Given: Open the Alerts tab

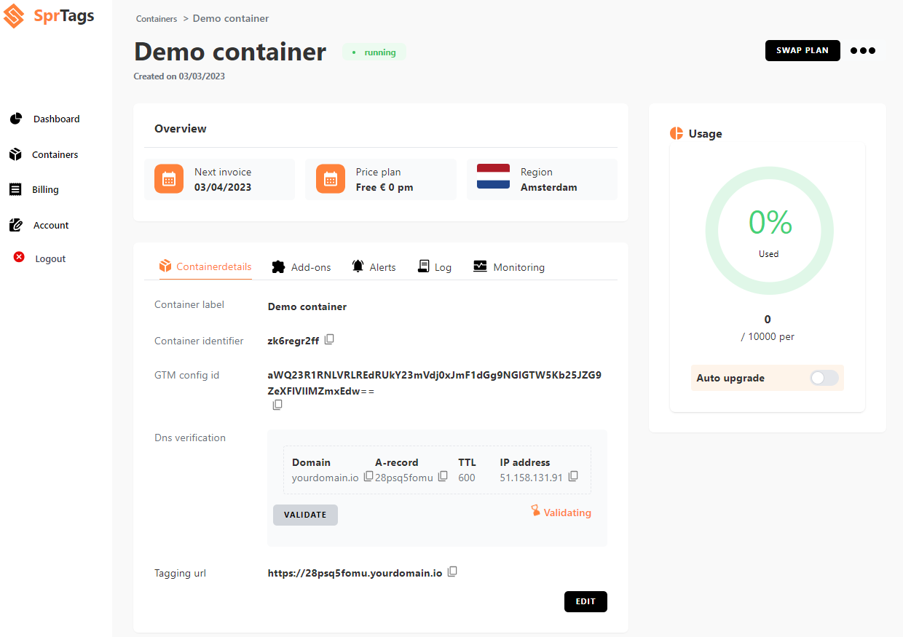Looking at the screenshot, I should click(x=374, y=267).
